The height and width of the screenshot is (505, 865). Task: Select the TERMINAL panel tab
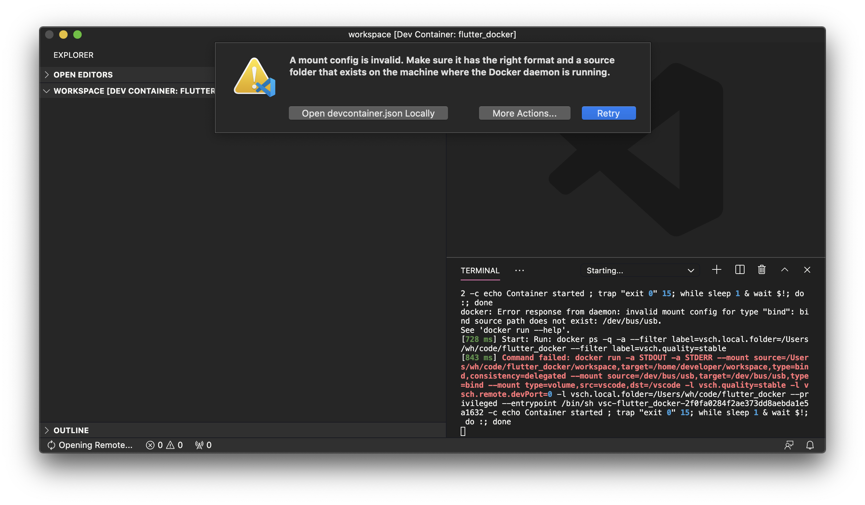click(480, 270)
